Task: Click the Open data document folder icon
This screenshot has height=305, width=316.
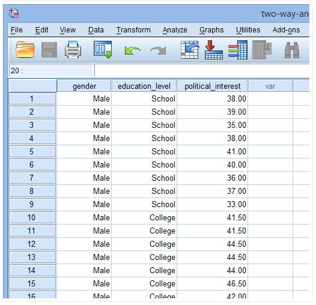Action: click(x=25, y=50)
